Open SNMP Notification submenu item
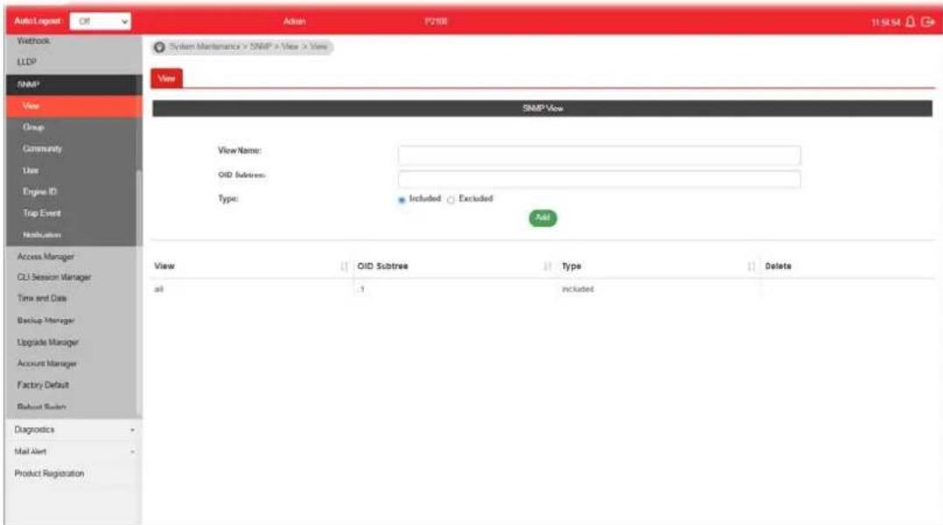This screenshot has height=525, width=943. (74, 235)
